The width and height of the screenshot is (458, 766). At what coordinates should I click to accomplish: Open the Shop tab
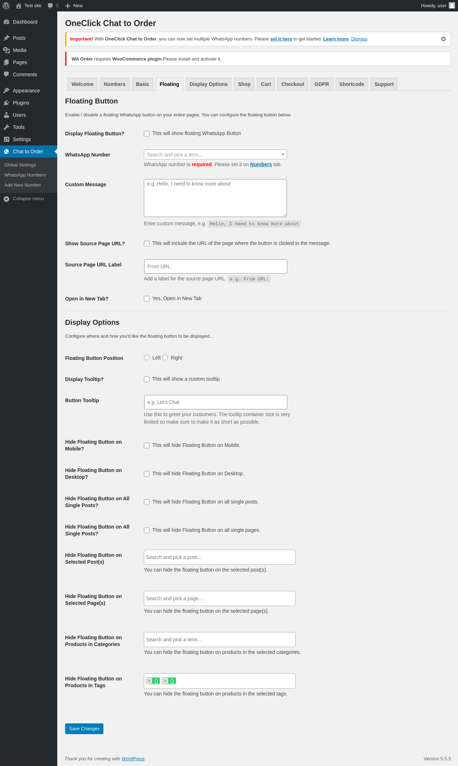(x=244, y=84)
